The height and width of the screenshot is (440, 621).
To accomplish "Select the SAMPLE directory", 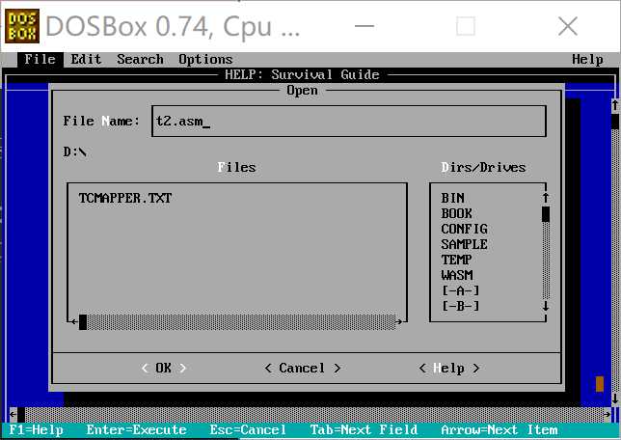I will [464, 244].
